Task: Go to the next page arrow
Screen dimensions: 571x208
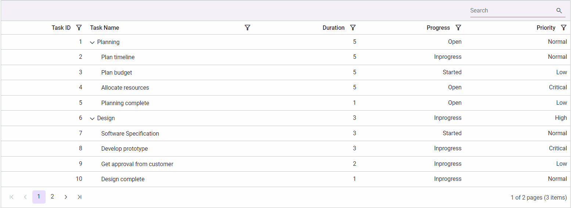Action: click(x=66, y=197)
